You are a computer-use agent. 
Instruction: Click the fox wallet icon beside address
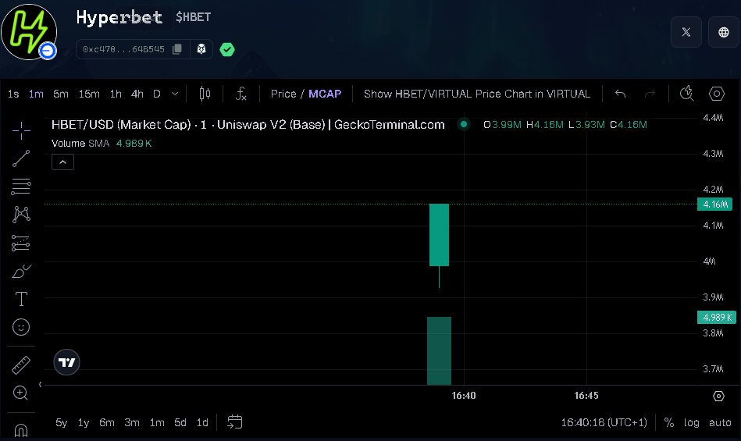(x=201, y=49)
